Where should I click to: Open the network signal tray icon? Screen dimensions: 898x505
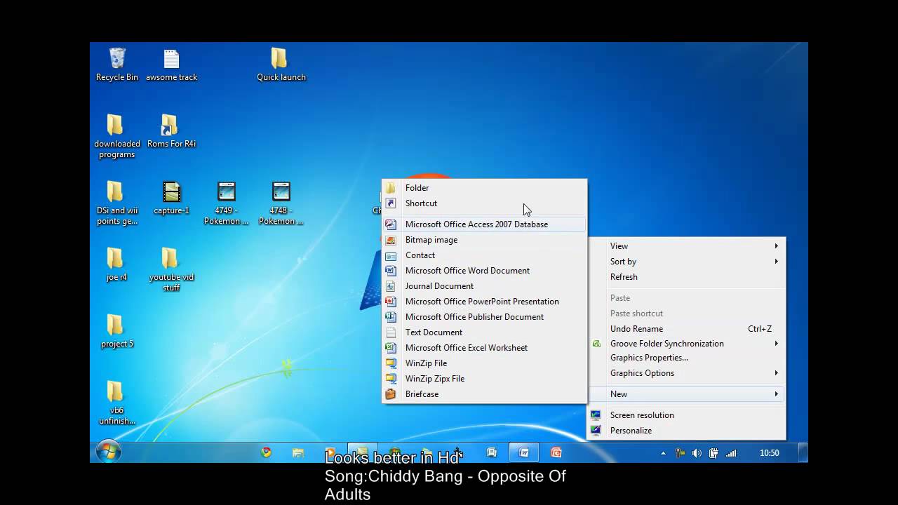click(x=730, y=453)
